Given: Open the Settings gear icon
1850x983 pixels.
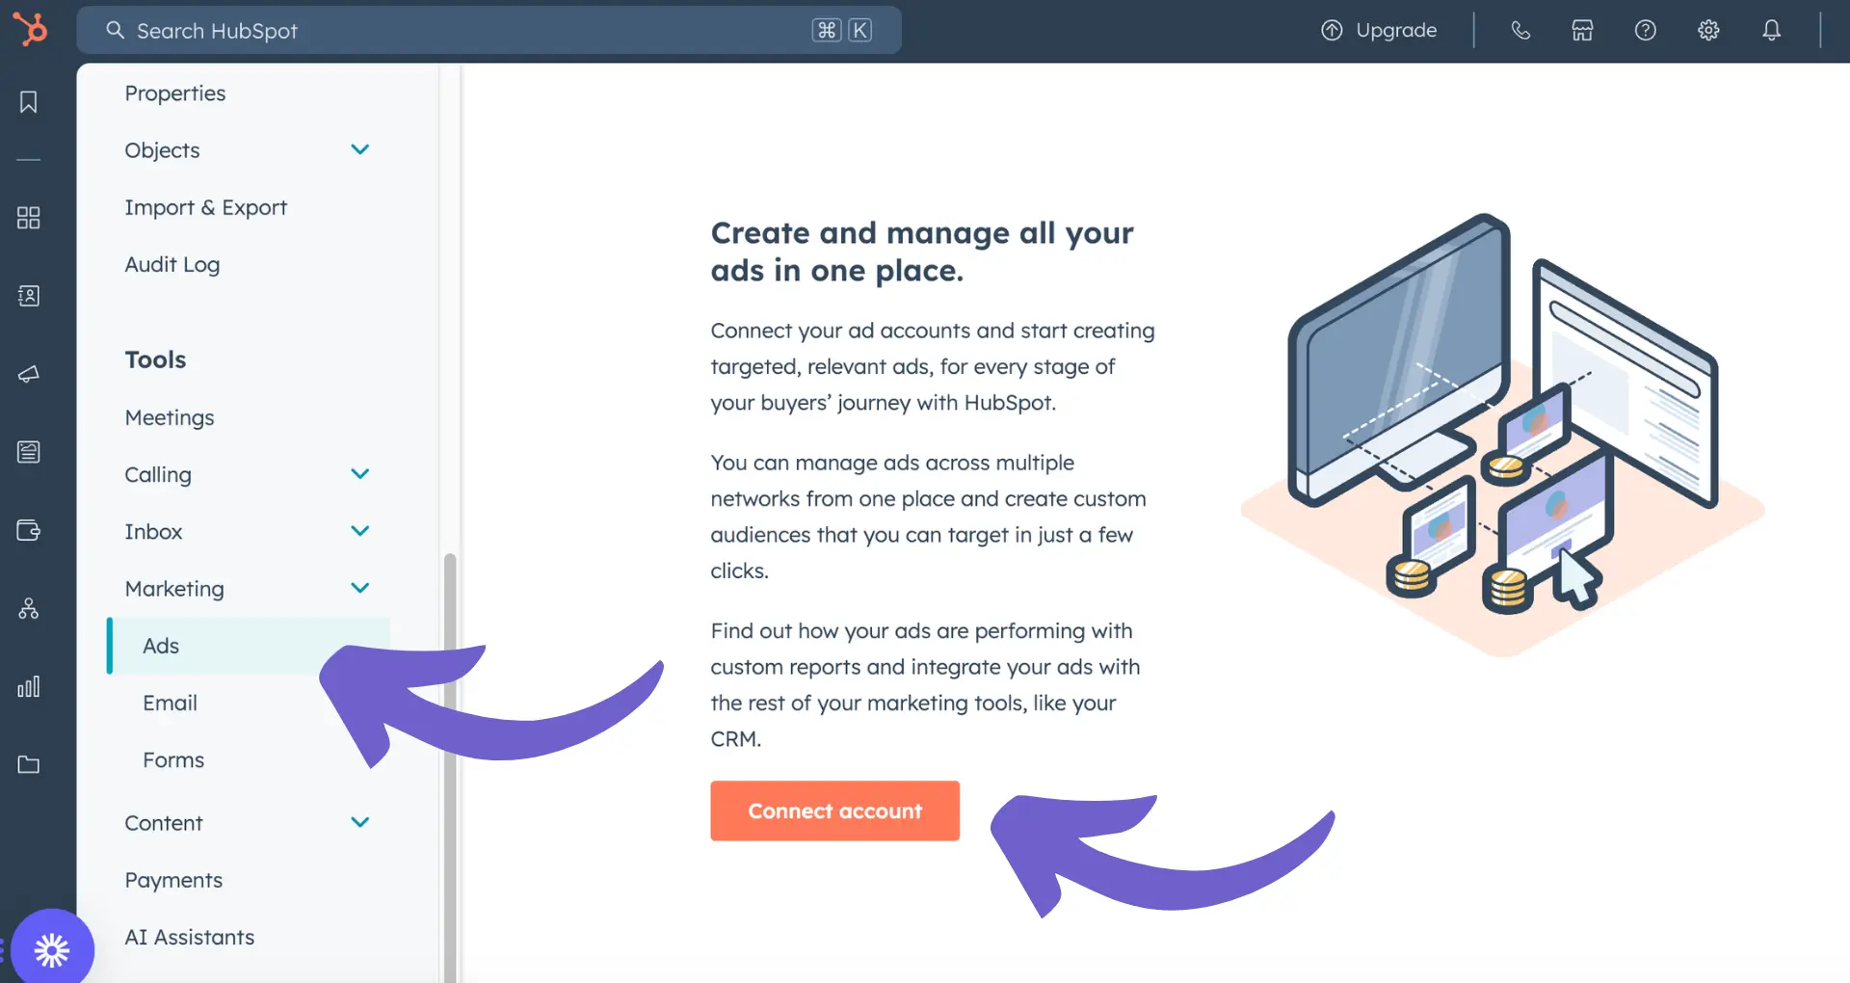Looking at the screenshot, I should [1708, 30].
